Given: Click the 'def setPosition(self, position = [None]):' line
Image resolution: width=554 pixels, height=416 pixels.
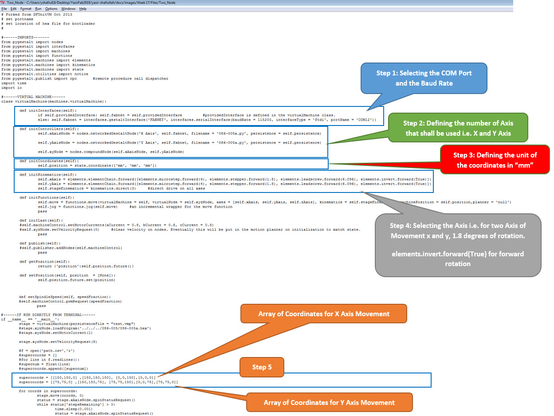Looking at the screenshot, I should 67,275.
